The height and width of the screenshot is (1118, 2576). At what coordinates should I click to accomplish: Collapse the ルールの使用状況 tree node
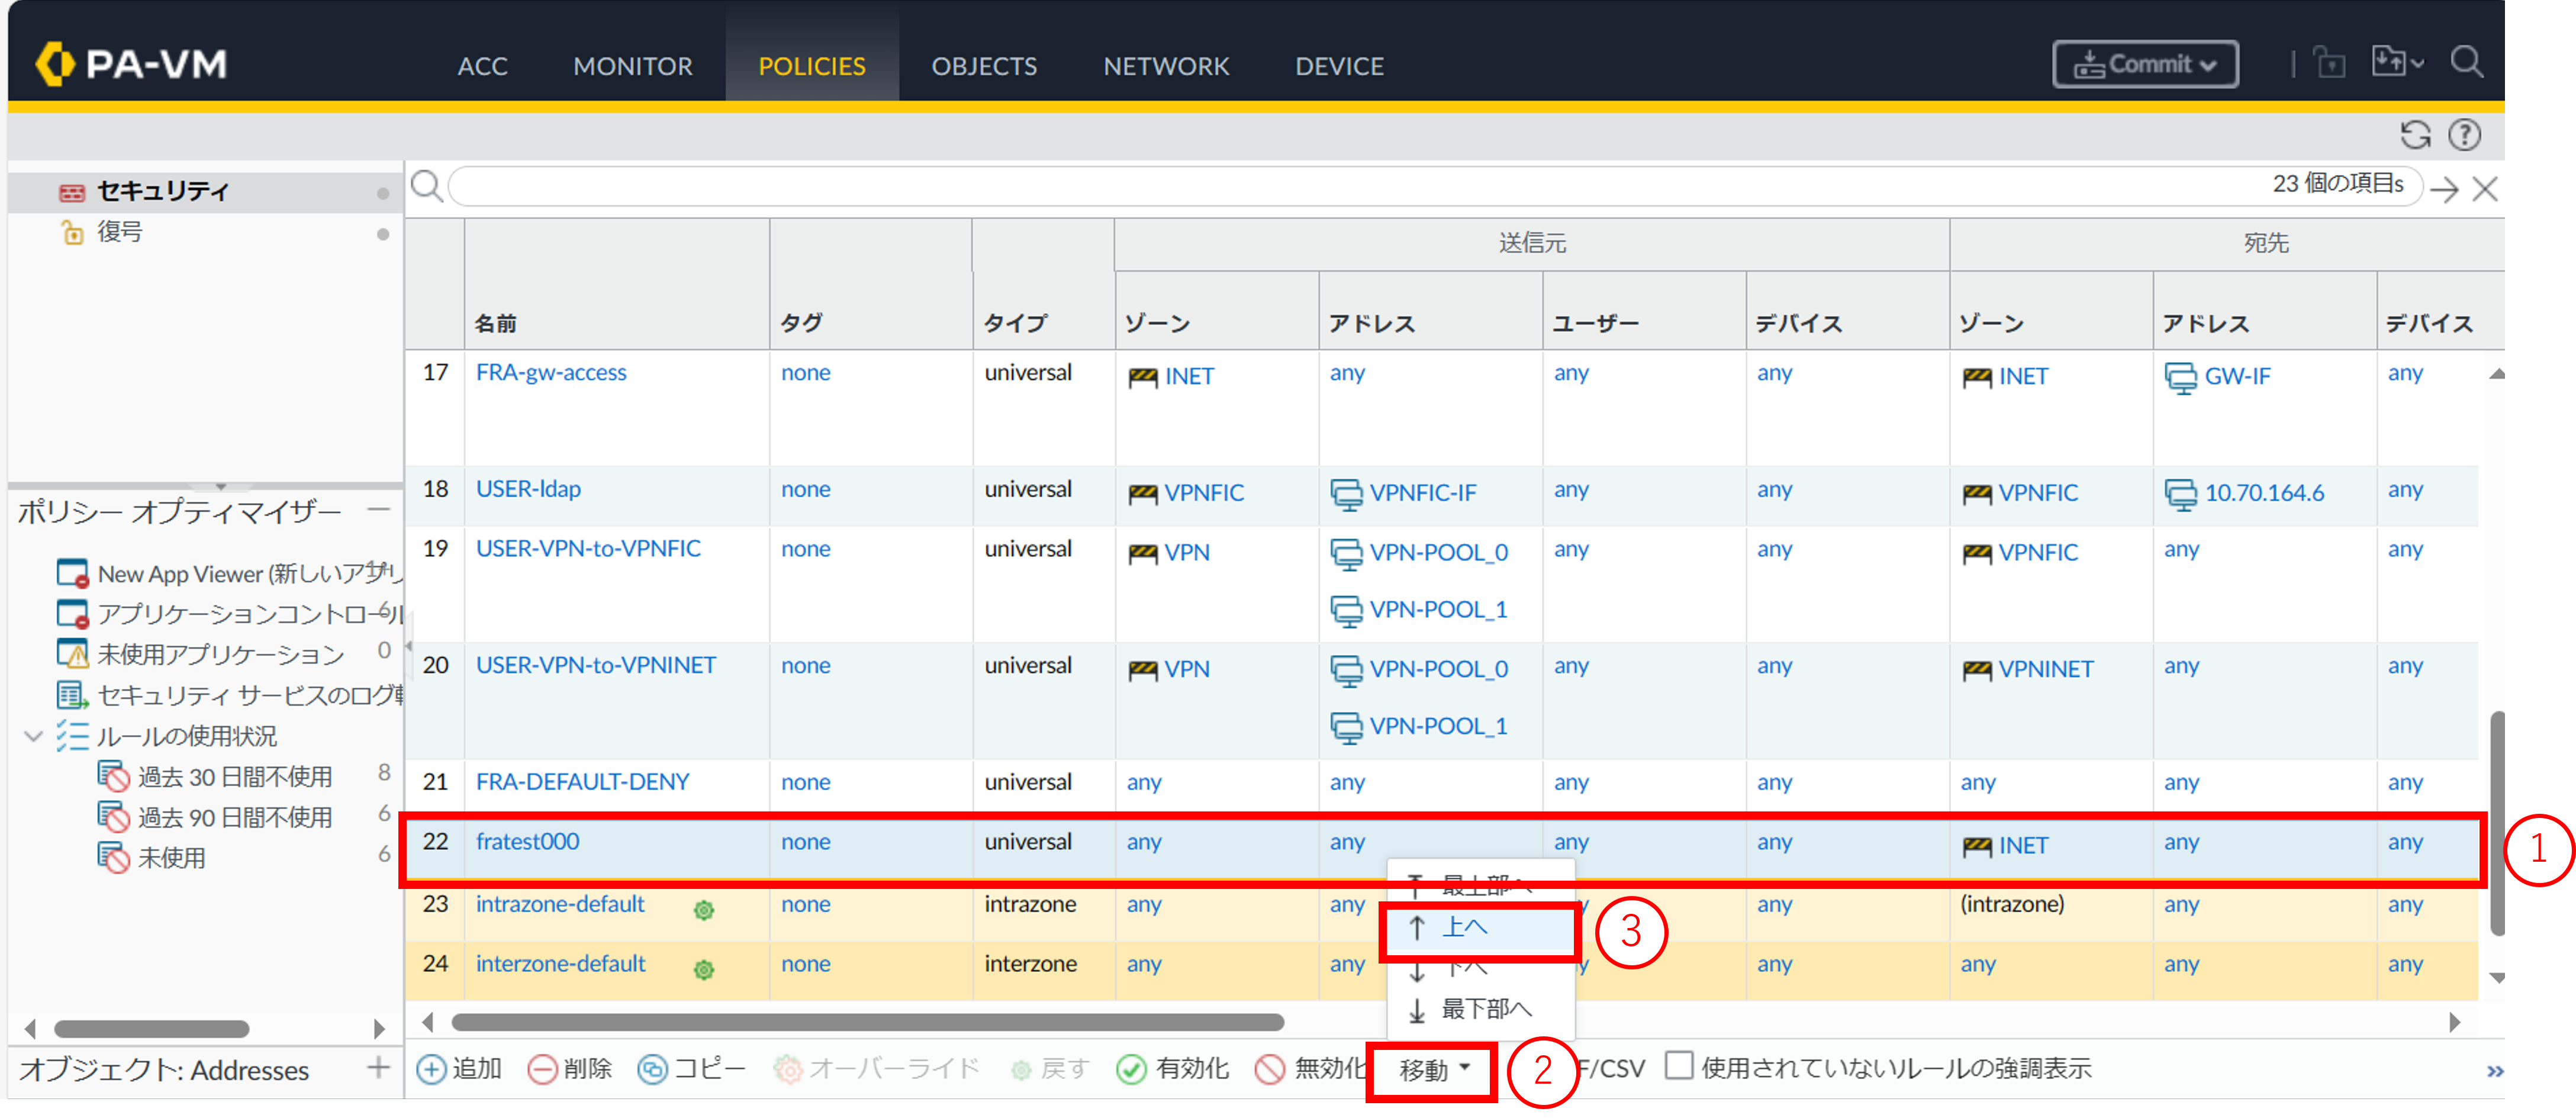[33, 737]
